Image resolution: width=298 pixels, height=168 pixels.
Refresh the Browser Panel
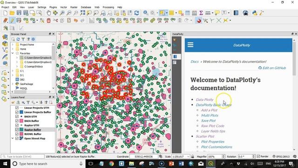click(x=18, y=39)
